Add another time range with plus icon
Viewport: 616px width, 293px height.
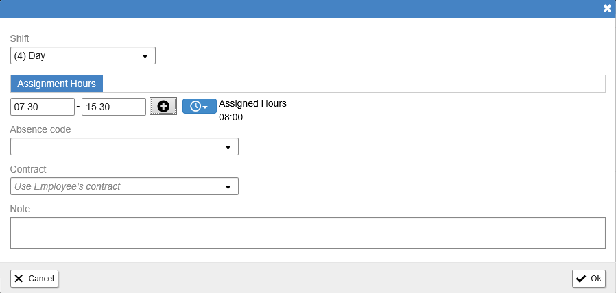coord(163,107)
